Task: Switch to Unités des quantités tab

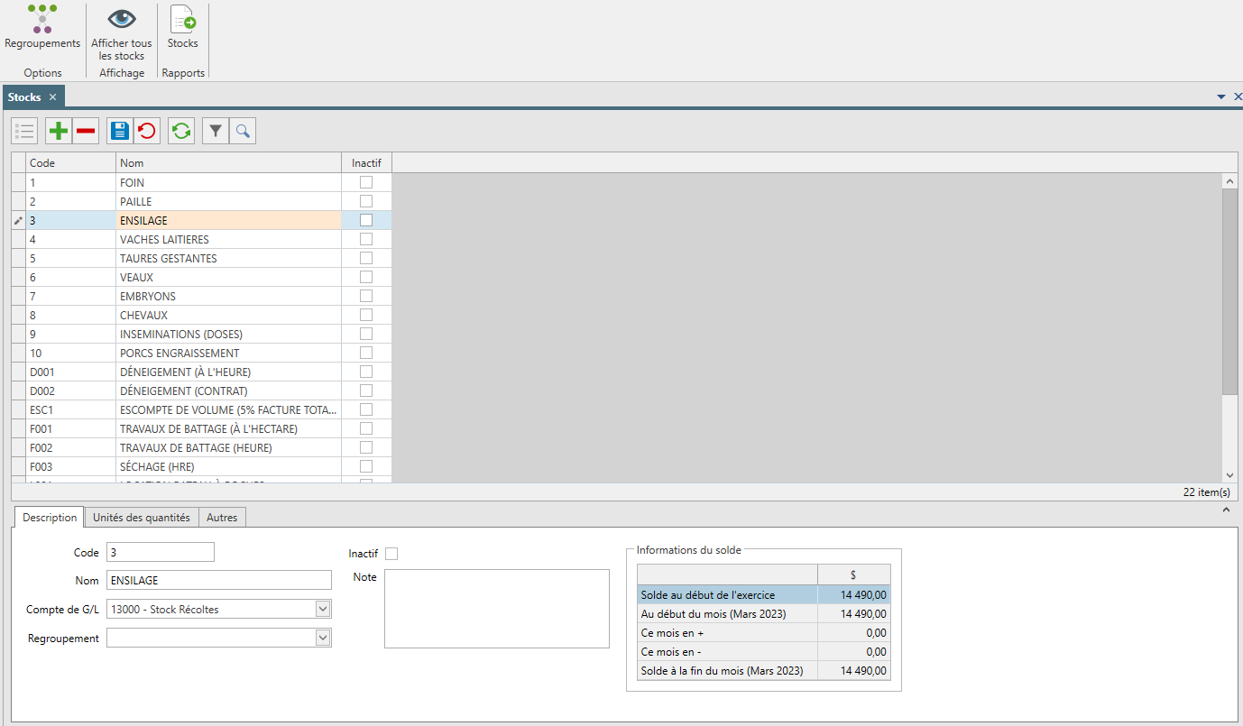Action: point(142,518)
